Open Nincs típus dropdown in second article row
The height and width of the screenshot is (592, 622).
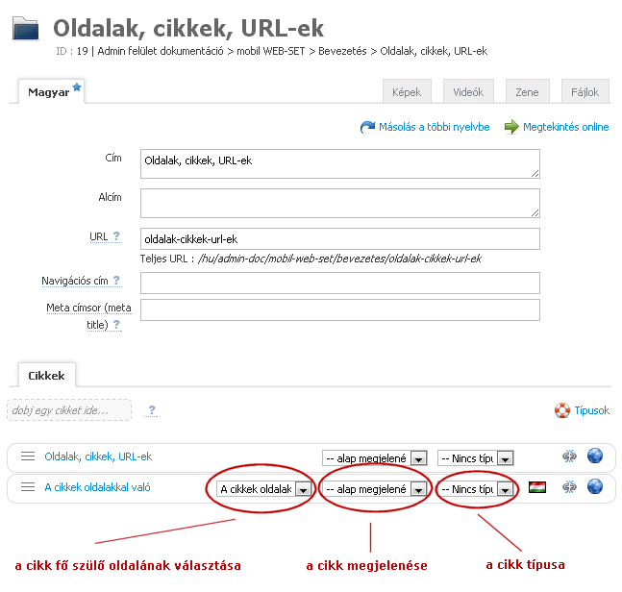coord(475,489)
